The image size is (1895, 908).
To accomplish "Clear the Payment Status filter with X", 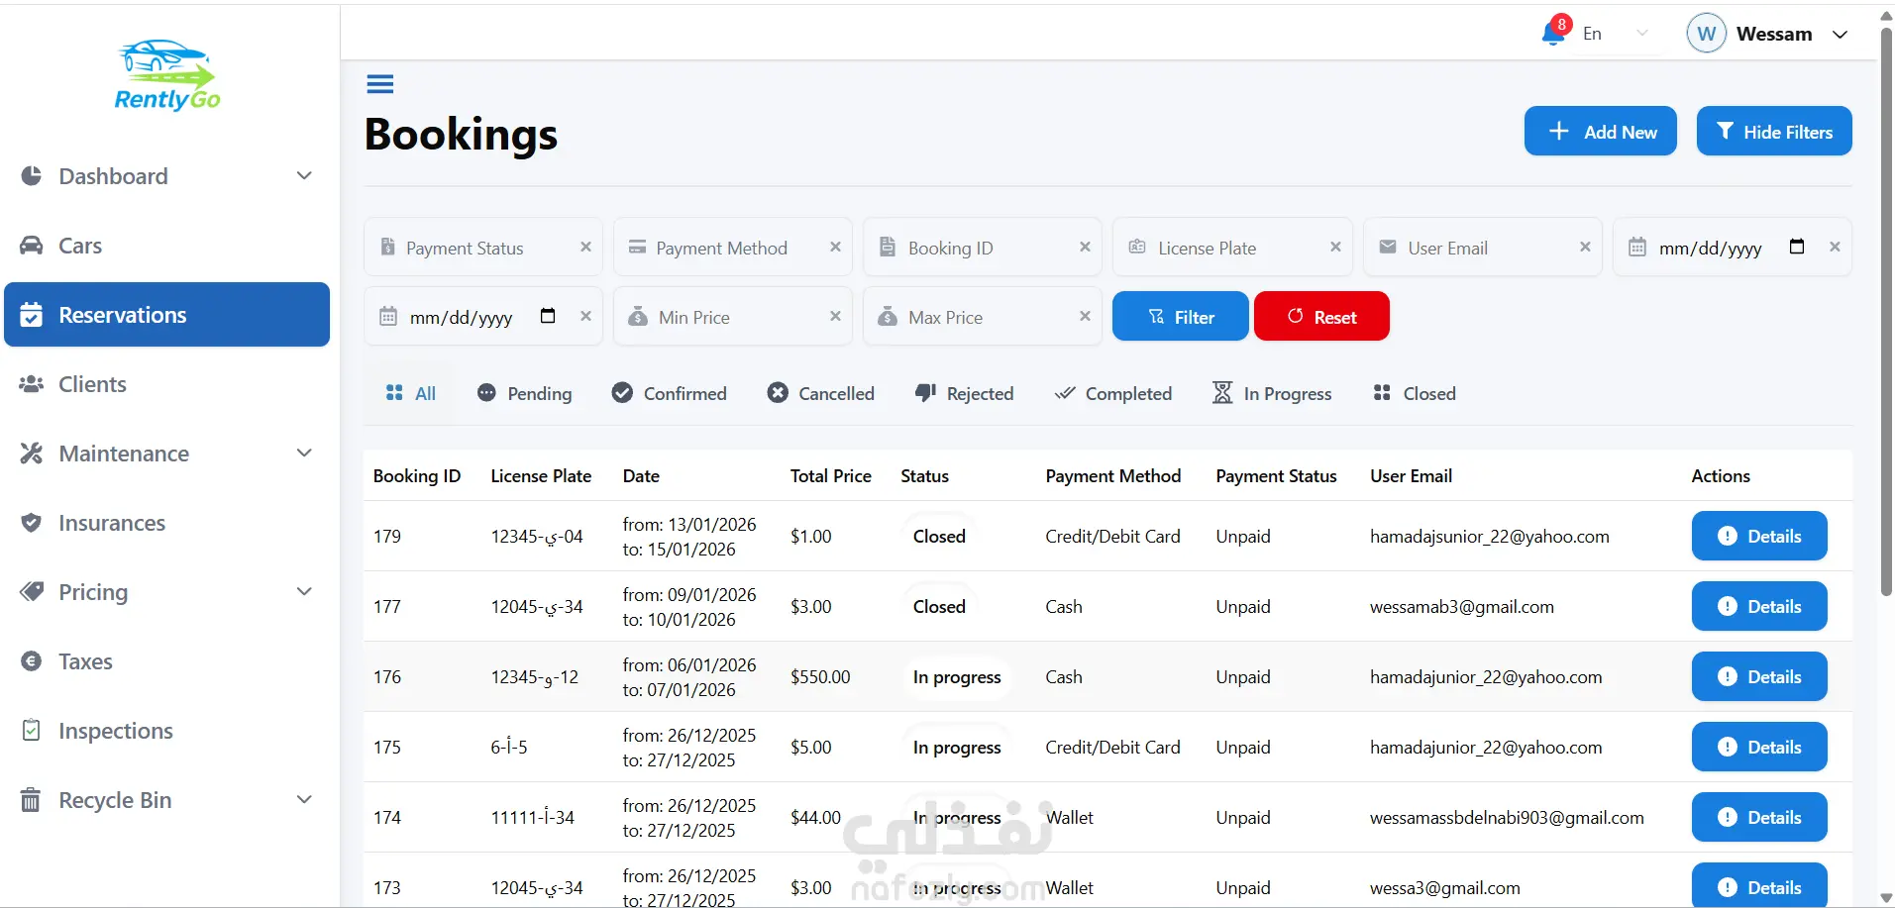I will 585,248.
